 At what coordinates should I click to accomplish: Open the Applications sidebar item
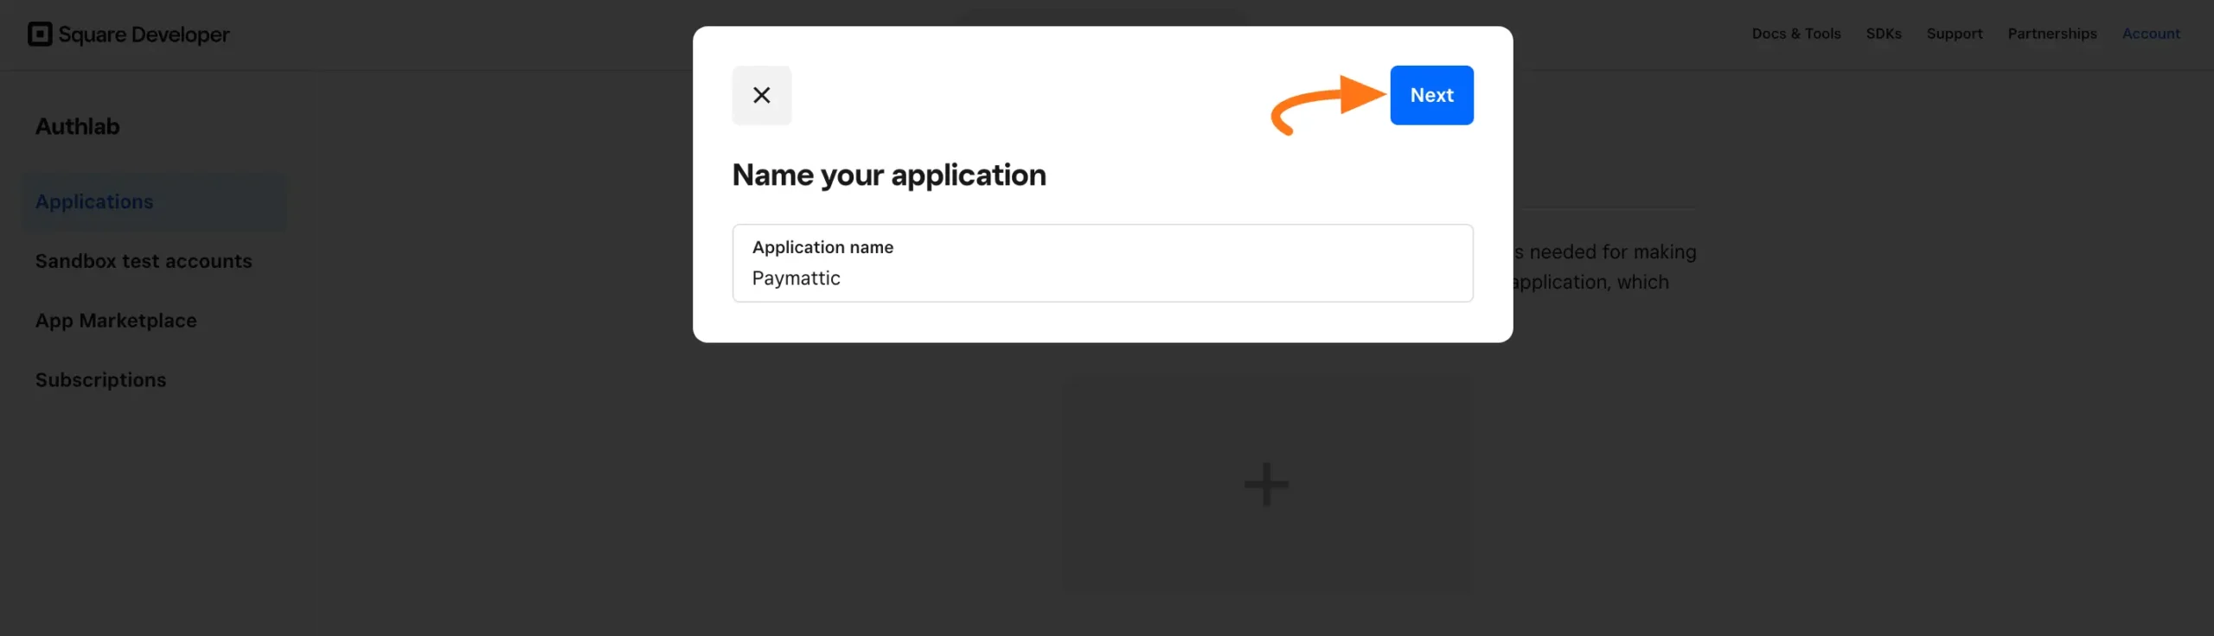click(154, 201)
